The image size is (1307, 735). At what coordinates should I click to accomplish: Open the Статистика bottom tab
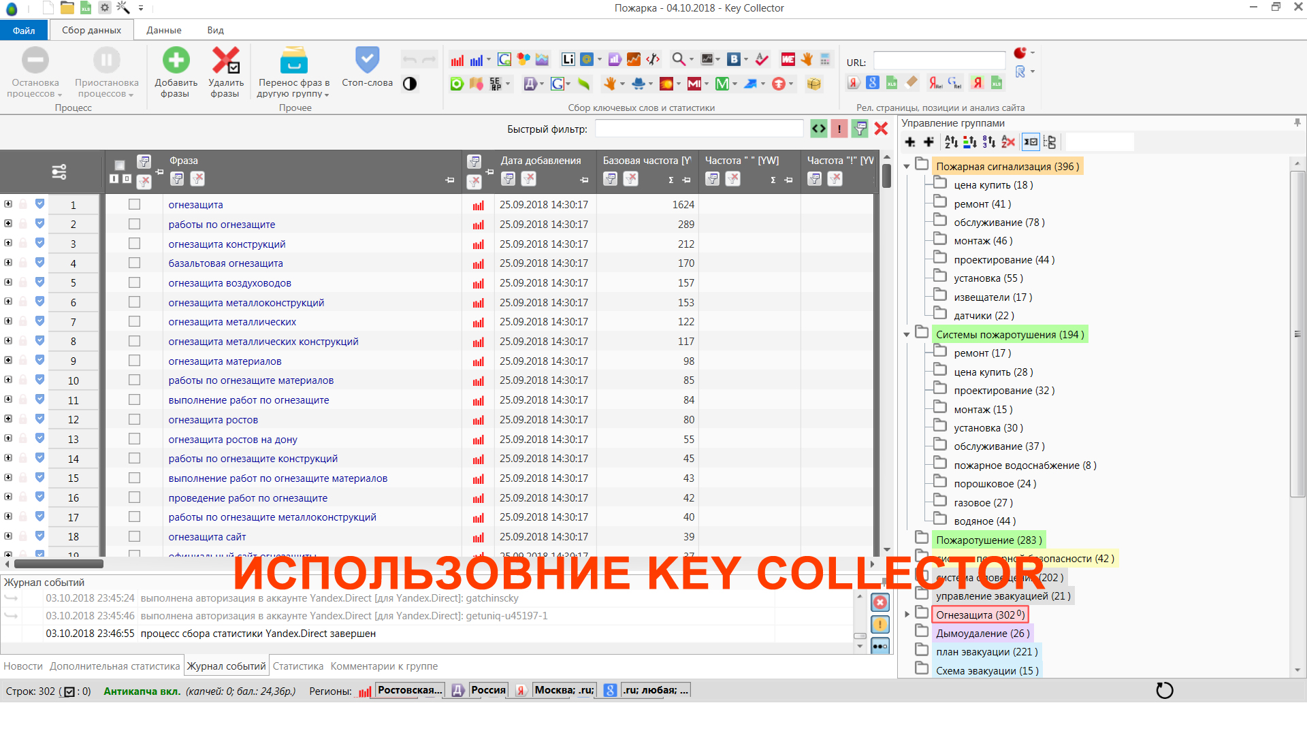[x=297, y=666]
